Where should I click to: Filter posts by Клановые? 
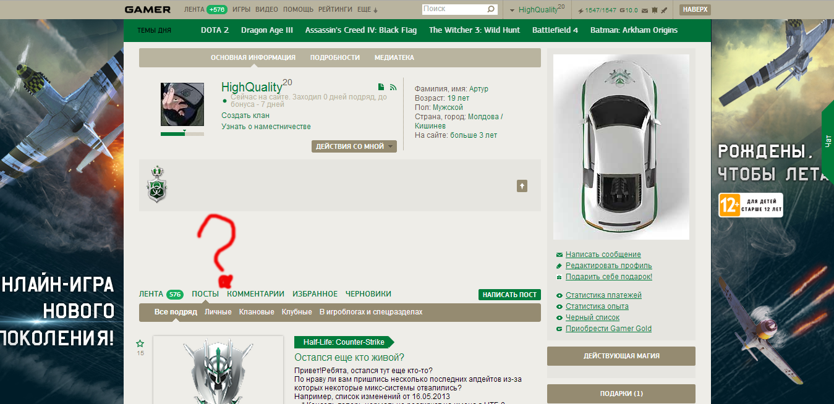pos(257,312)
